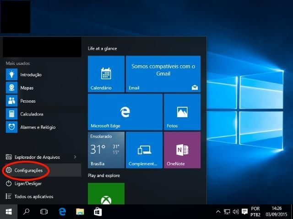The height and width of the screenshot is (219, 293).
Task: Click the Show desktop sliver at taskbar end
Action: click(292, 212)
